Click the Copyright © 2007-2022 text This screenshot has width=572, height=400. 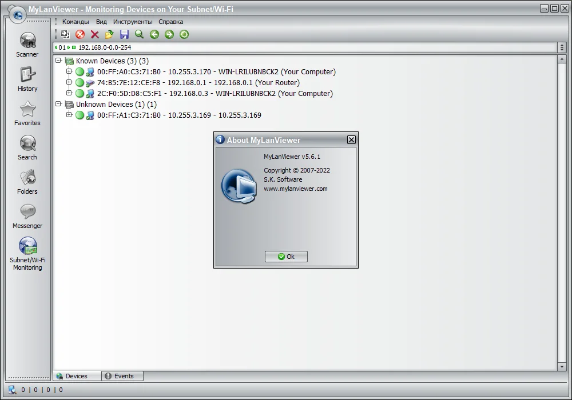[297, 170]
